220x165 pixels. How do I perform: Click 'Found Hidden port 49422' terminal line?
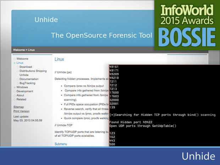131,122
